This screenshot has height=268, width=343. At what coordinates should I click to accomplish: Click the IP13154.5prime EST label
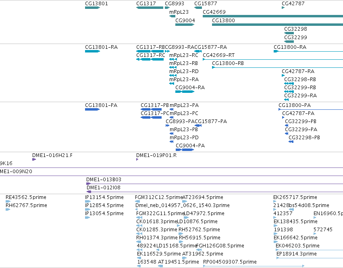point(104,197)
